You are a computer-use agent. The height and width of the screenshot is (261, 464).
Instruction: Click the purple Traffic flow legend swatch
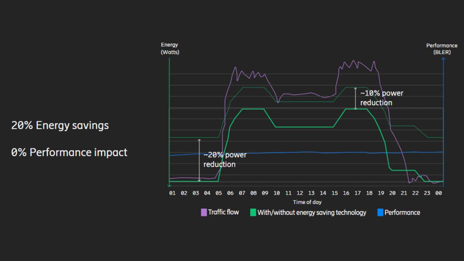[204, 213]
